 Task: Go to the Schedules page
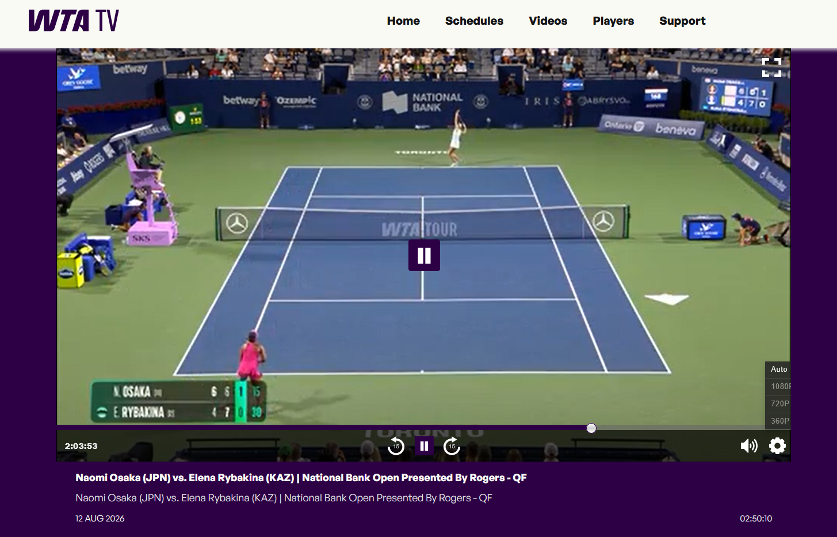[x=474, y=21]
